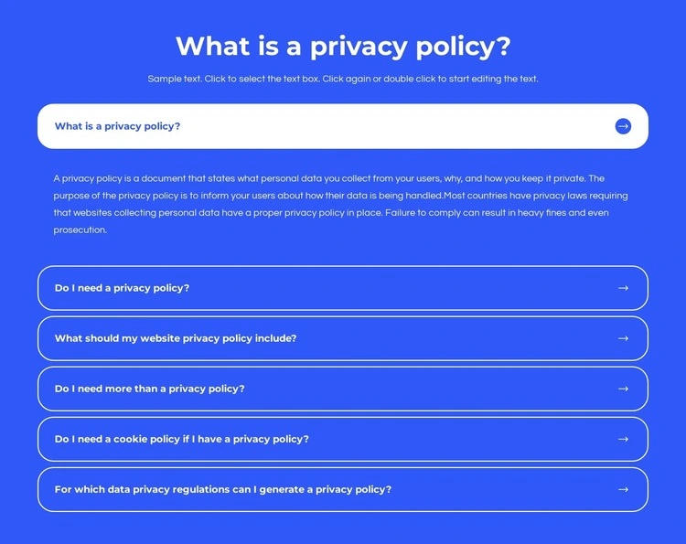Click the arrow for "more than a privacy policy"

click(x=623, y=389)
